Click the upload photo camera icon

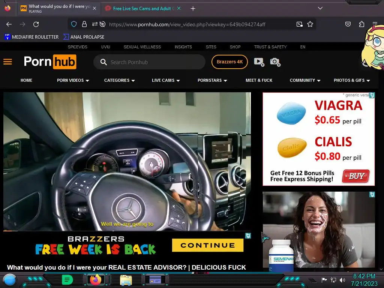(275, 62)
